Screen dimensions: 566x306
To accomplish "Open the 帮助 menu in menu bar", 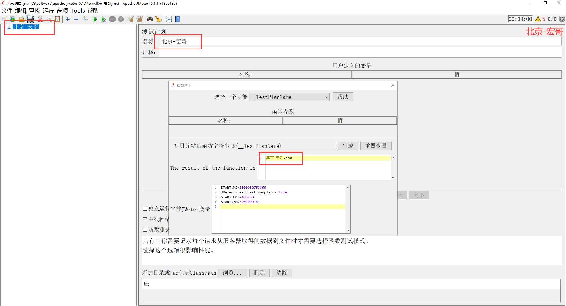I will (x=93, y=11).
